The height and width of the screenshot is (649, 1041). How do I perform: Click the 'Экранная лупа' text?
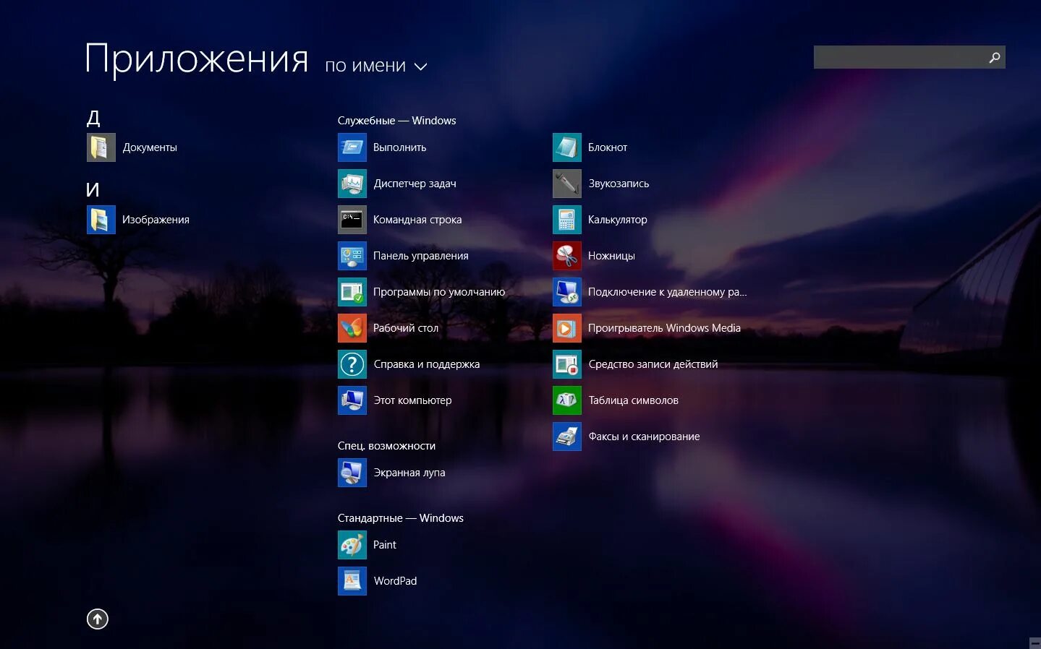point(409,473)
